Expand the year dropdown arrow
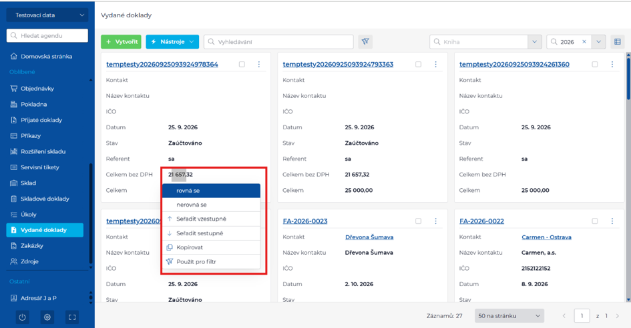This screenshot has width=631, height=328. click(x=598, y=41)
